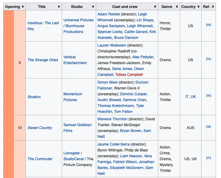Open UK country link in Stratton row

tap(193, 97)
